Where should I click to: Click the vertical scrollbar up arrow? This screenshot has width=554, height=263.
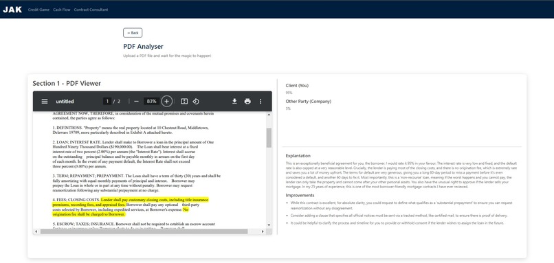click(269, 115)
